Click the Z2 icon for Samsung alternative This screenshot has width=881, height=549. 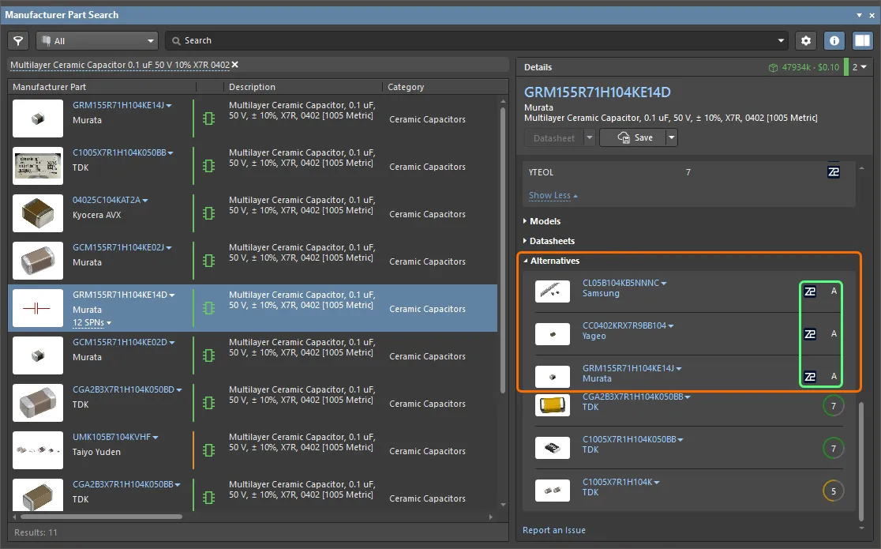click(810, 291)
